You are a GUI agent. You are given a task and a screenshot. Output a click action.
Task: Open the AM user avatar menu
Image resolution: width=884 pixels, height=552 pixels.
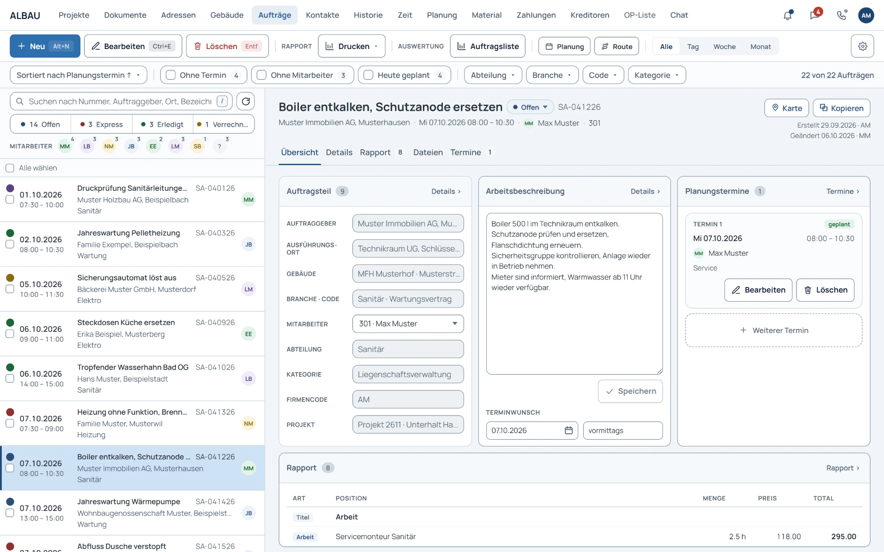coord(866,15)
